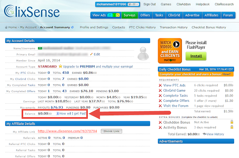Click red X next to Visit the Forum
Screen dimensions: 239x158
[x=160, y=106]
